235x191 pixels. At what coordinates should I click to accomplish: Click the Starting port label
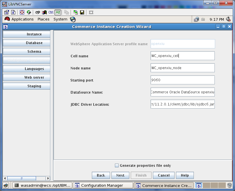pos(82,80)
